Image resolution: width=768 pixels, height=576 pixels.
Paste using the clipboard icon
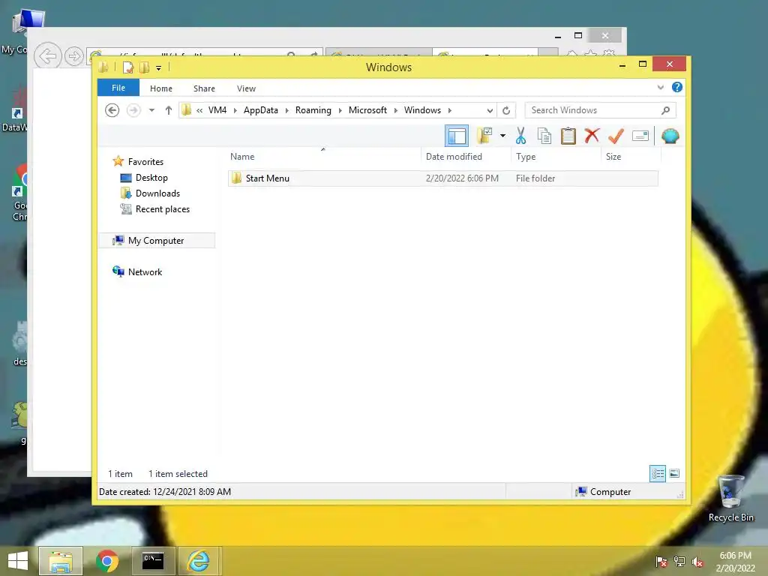[568, 136]
